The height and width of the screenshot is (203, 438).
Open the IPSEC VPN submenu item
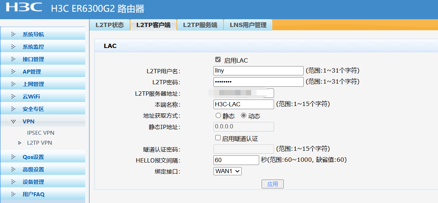41,133
